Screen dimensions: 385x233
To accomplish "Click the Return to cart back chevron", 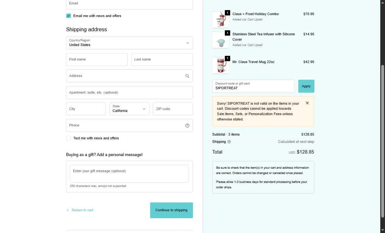I will pos(67,210).
